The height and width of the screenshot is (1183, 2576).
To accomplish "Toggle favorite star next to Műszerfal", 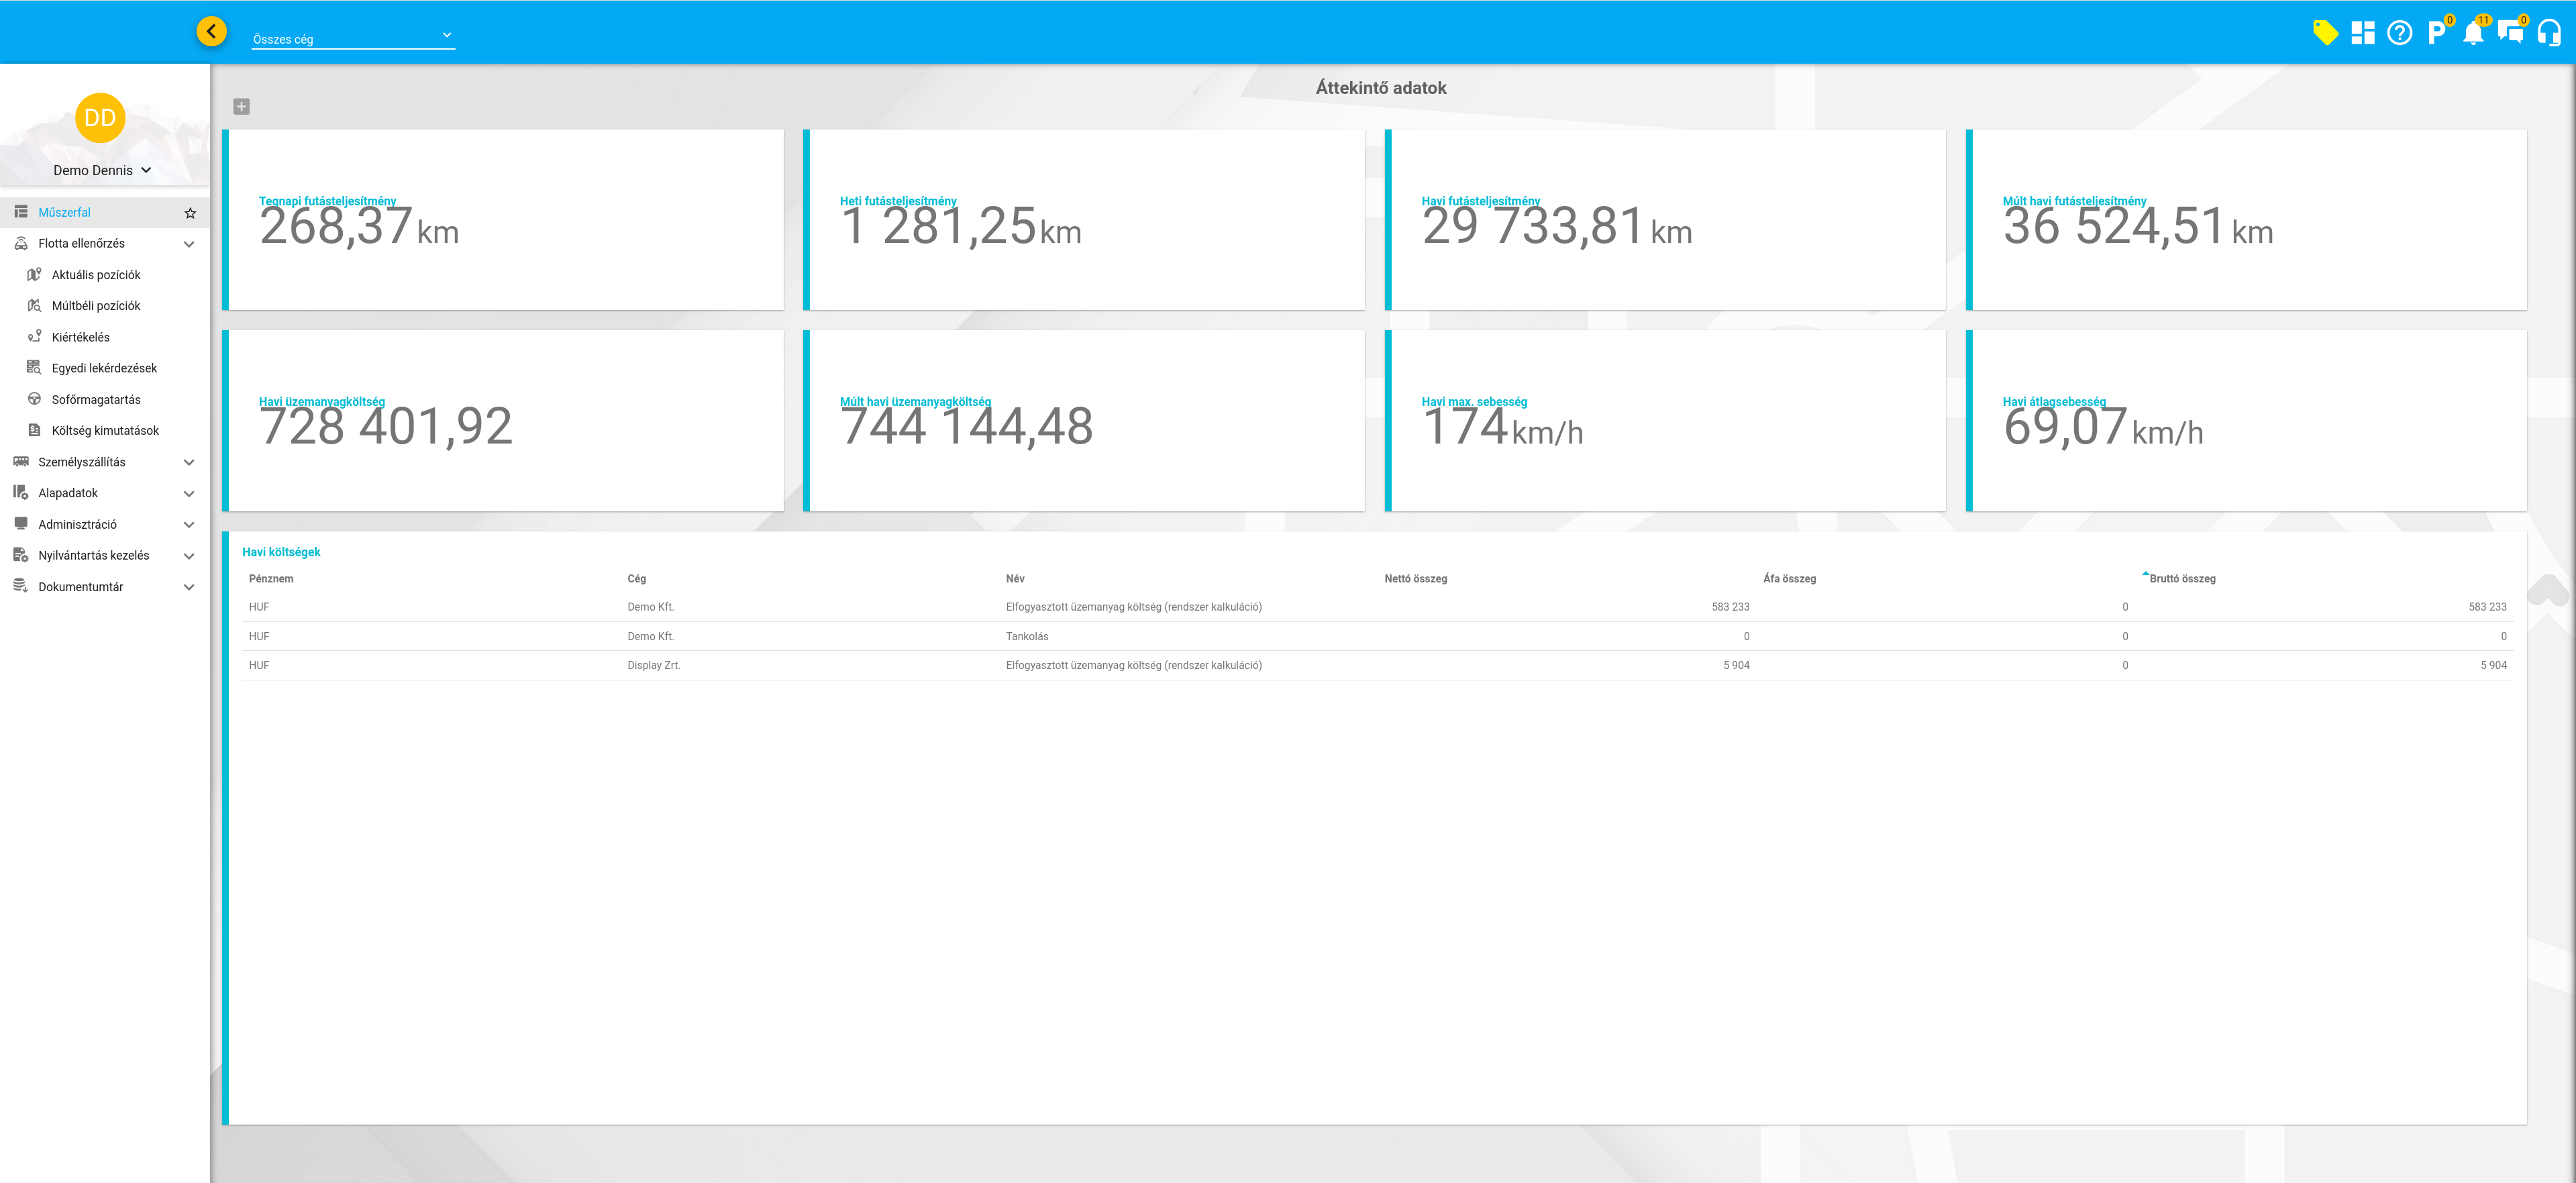I will (x=190, y=213).
